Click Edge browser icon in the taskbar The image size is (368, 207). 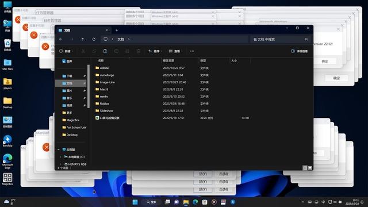coord(195,202)
